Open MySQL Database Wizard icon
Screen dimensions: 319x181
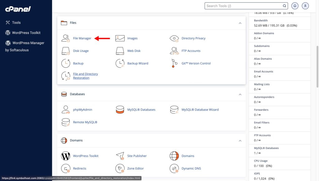click(174, 110)
